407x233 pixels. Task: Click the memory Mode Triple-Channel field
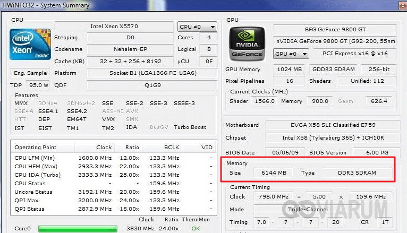[x=323, y=210]
